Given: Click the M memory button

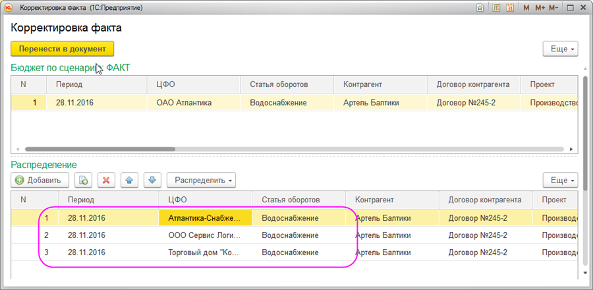Looking at the screenshot, I should pos(526,8).
